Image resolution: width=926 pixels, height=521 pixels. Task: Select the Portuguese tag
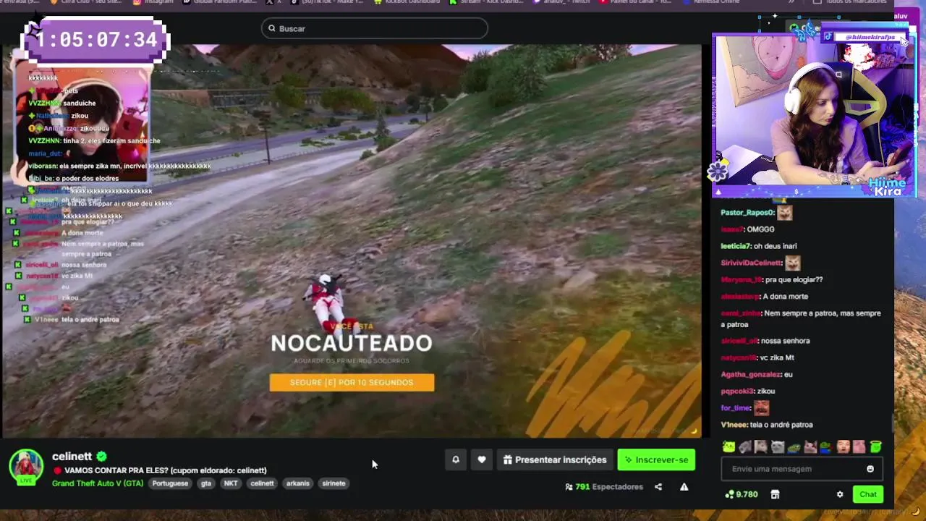click(x=170, y=483)
